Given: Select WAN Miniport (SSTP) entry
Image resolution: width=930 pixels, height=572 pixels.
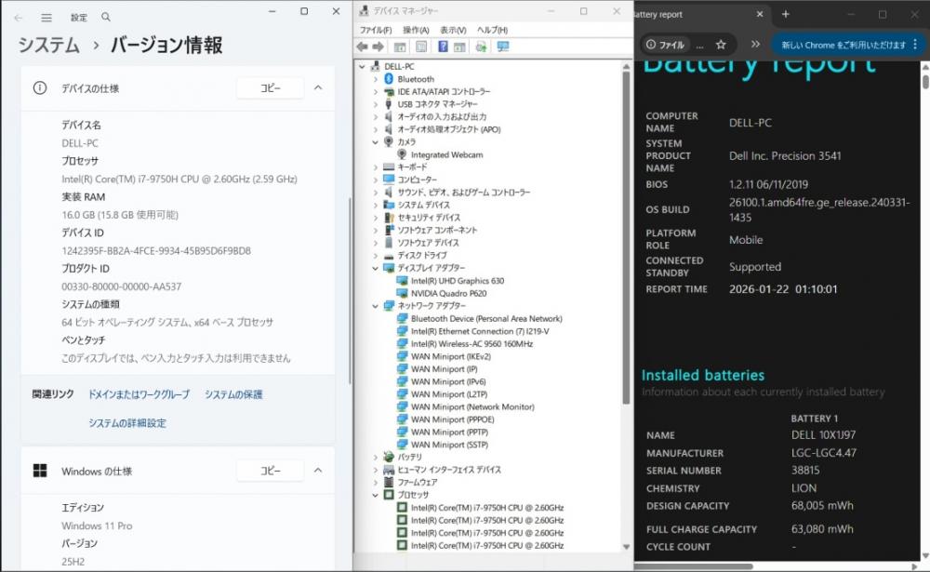Looking at the screenshot, I should 449,445.
